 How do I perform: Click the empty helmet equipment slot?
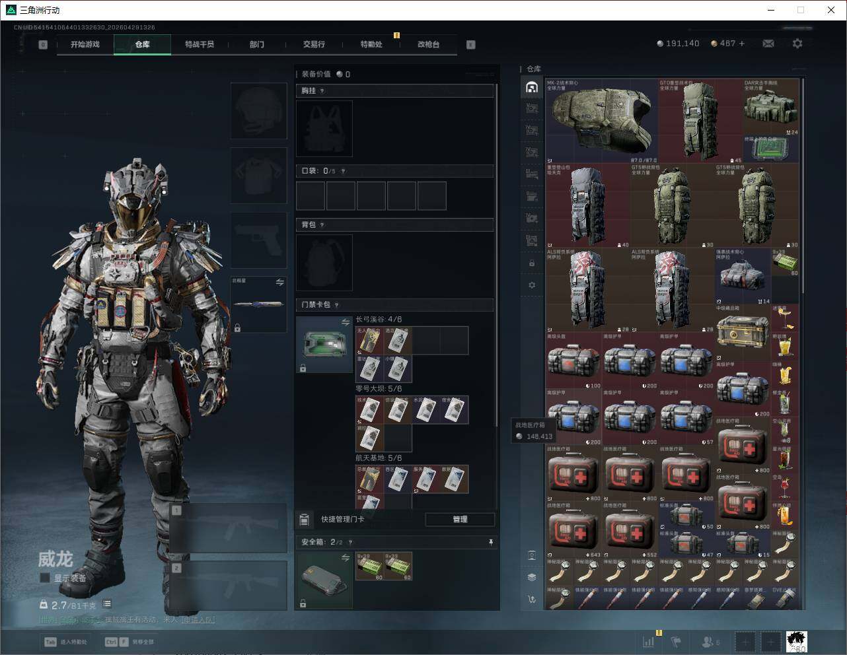tap(258, 110)
